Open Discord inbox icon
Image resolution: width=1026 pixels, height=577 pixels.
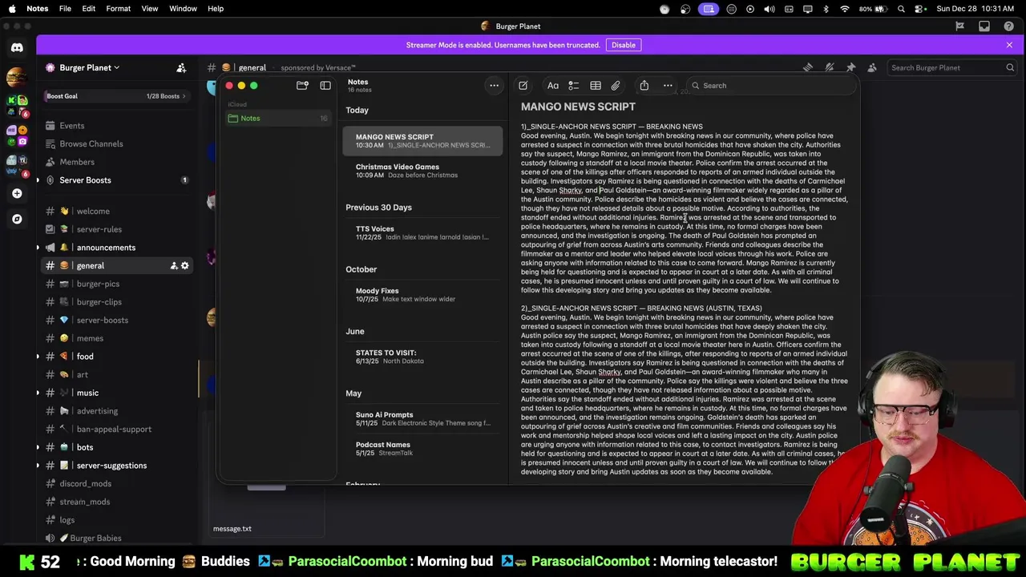click(x=984, y=26)
